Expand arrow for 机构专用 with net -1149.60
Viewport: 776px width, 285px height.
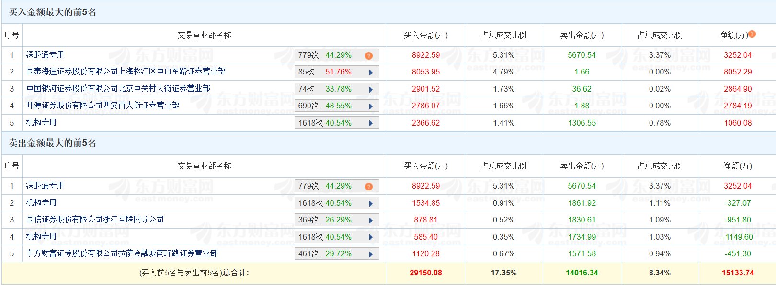370,237
